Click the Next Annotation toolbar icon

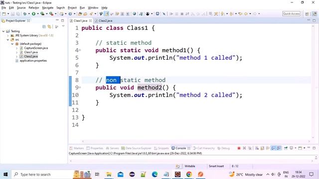click(x=223, y=14)
